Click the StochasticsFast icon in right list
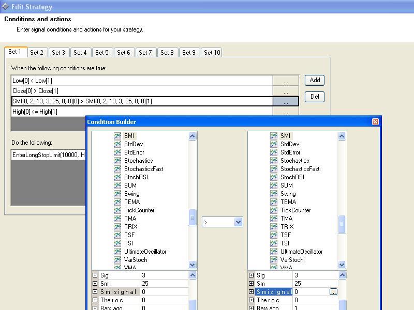Screen dimensions: 414x310 pyautogui.click(x=274, y=169)
